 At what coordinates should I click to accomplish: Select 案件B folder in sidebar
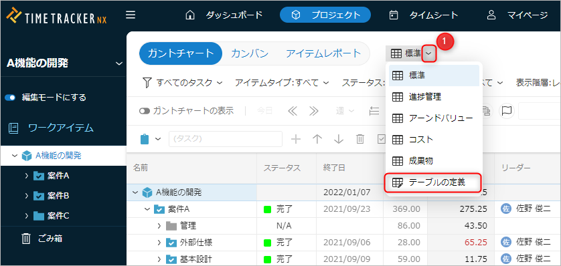(51, 196)
